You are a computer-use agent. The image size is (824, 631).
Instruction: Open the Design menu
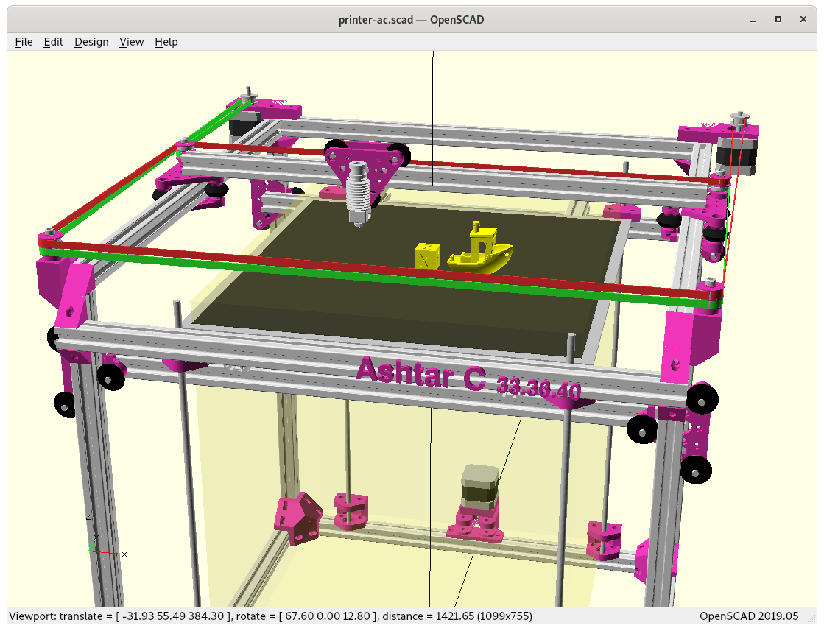coord(91,42)
